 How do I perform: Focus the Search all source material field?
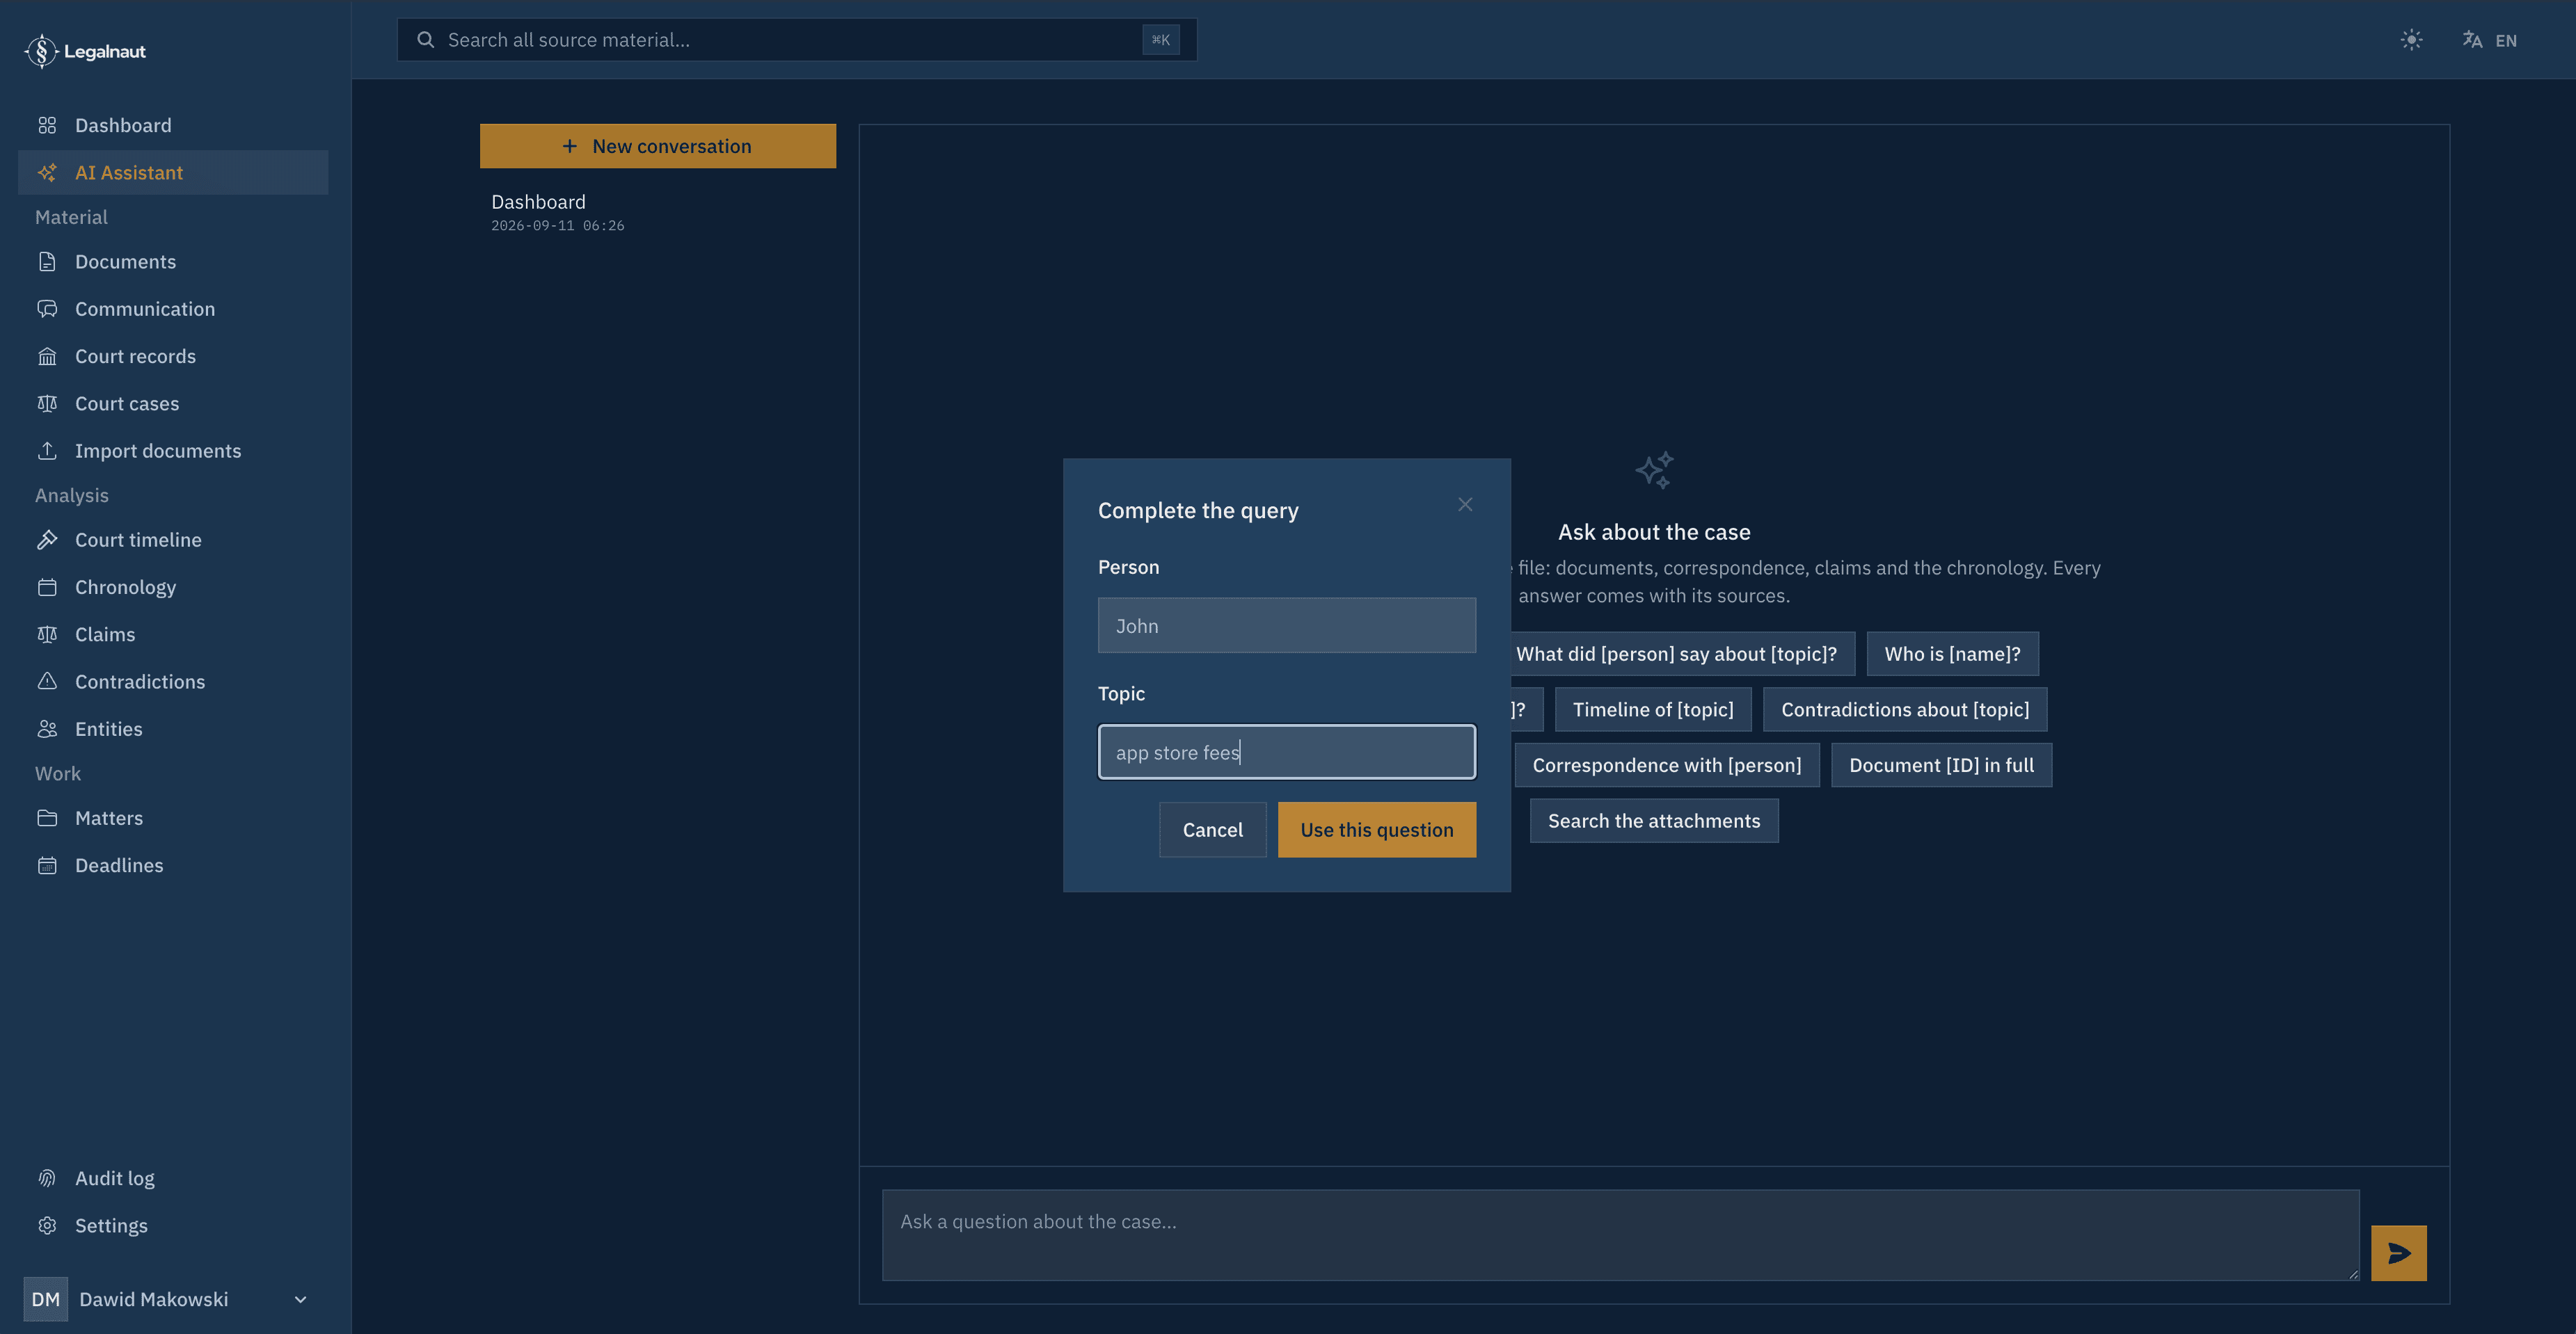pos(796,40)
